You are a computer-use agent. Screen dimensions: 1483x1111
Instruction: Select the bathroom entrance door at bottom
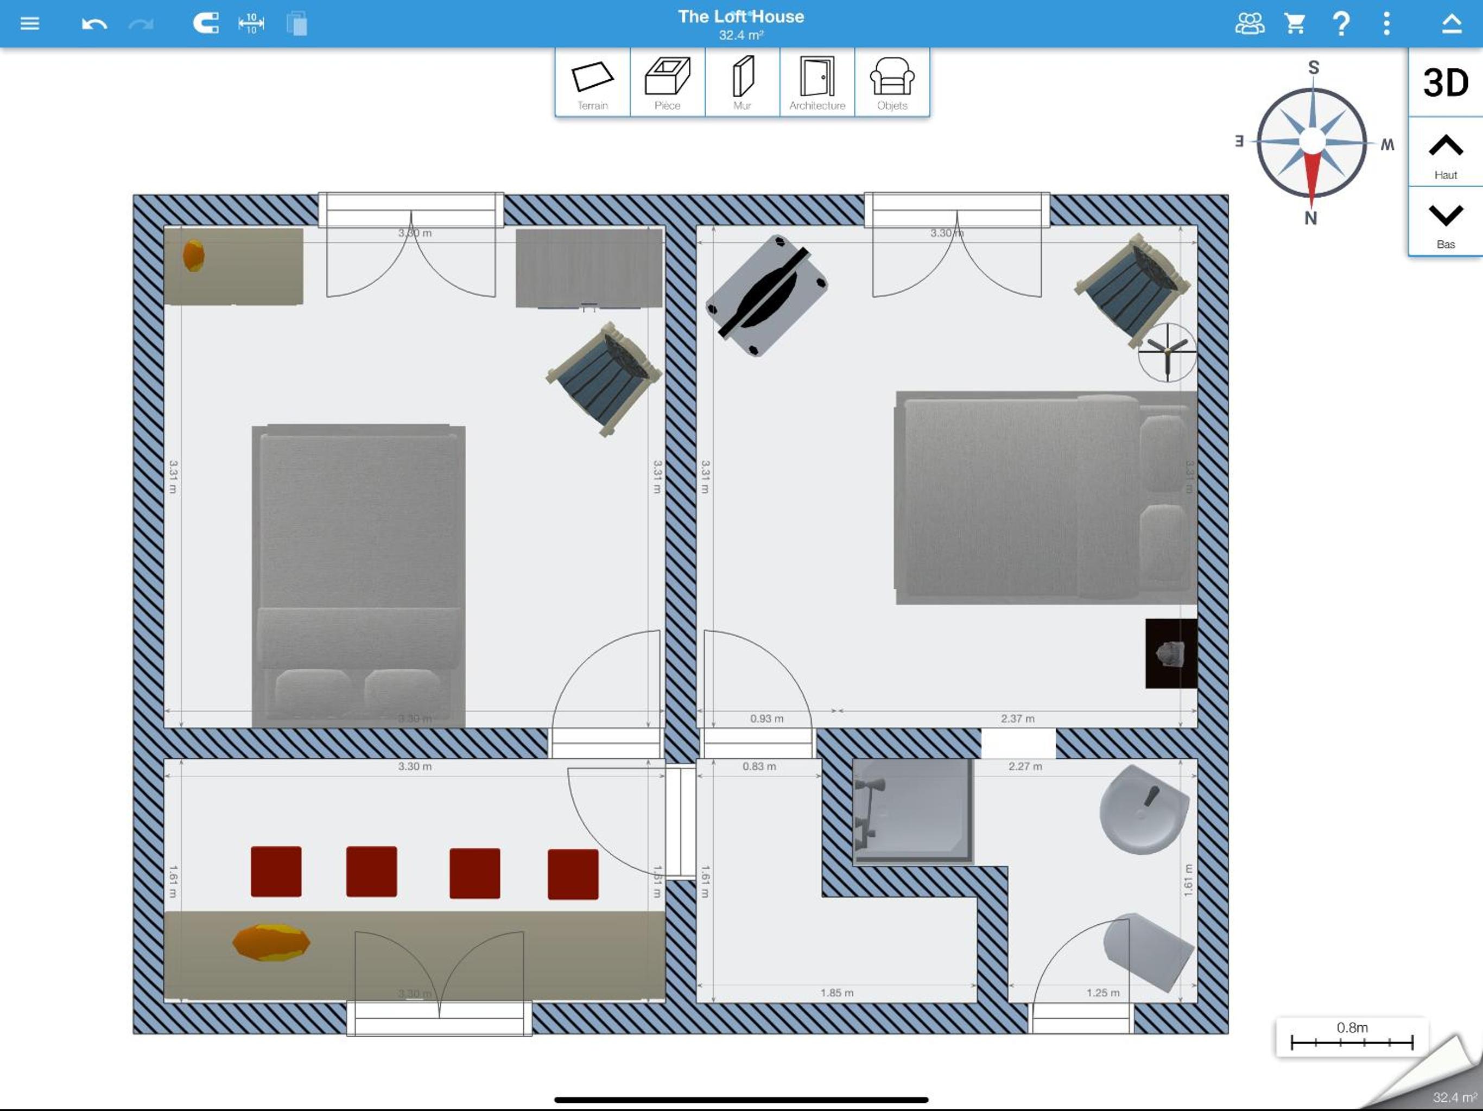click(1081, 977)
